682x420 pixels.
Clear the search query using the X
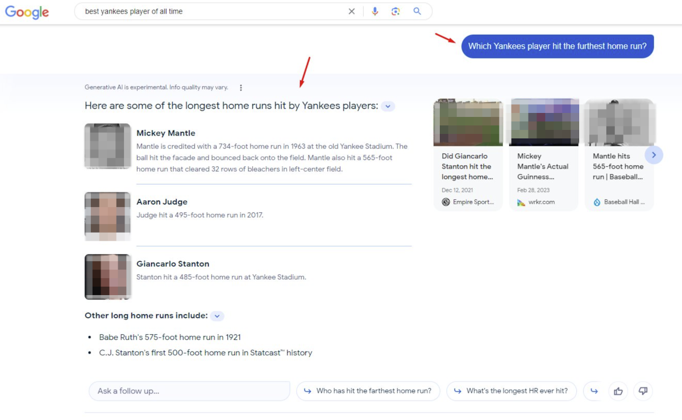[352, 11]
